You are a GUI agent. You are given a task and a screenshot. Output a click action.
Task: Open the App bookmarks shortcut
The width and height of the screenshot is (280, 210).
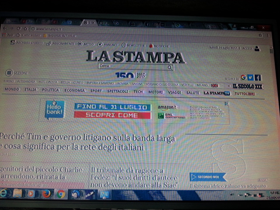(x=8, y=35)
